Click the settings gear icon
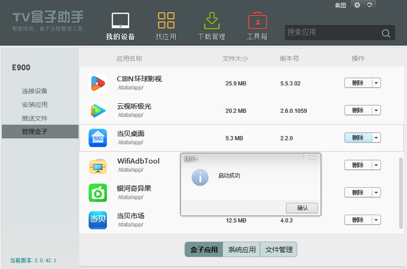Screen dimensions: 407x269 tap(357, 5)
